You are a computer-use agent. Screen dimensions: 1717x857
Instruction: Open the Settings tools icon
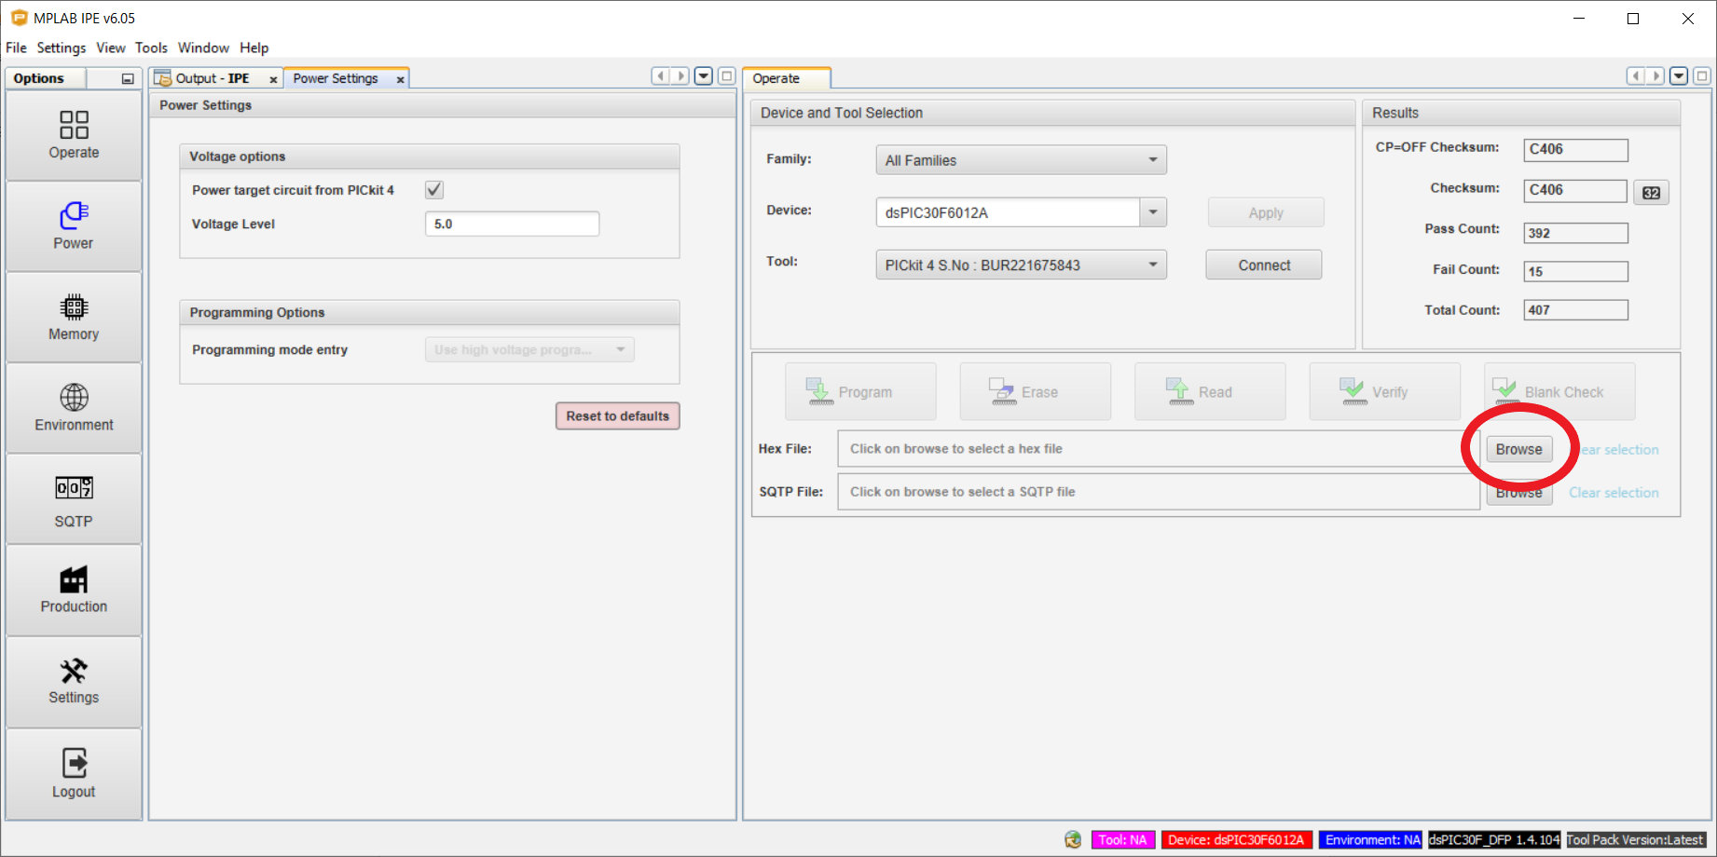74,681
